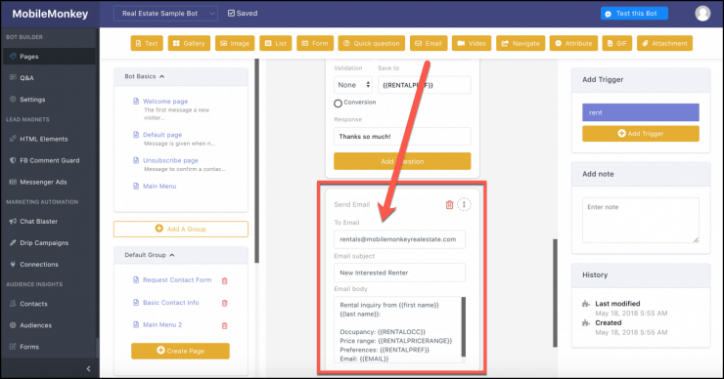Open FB Comment Guard
This screenshot has width=724, height=379.
click(x=49, y=160)
